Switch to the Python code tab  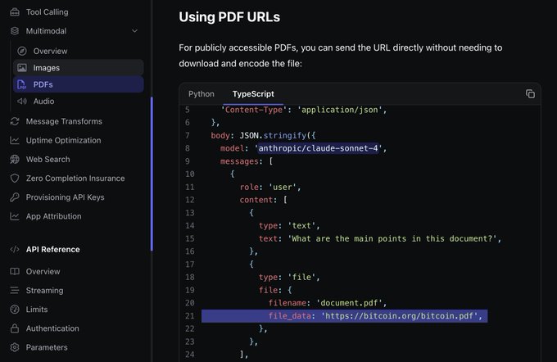[201, 94]
